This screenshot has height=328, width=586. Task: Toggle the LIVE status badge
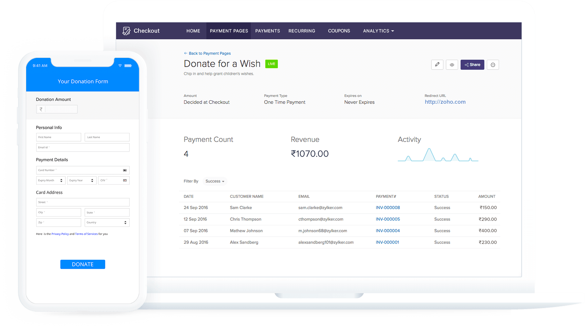point(271,64)
